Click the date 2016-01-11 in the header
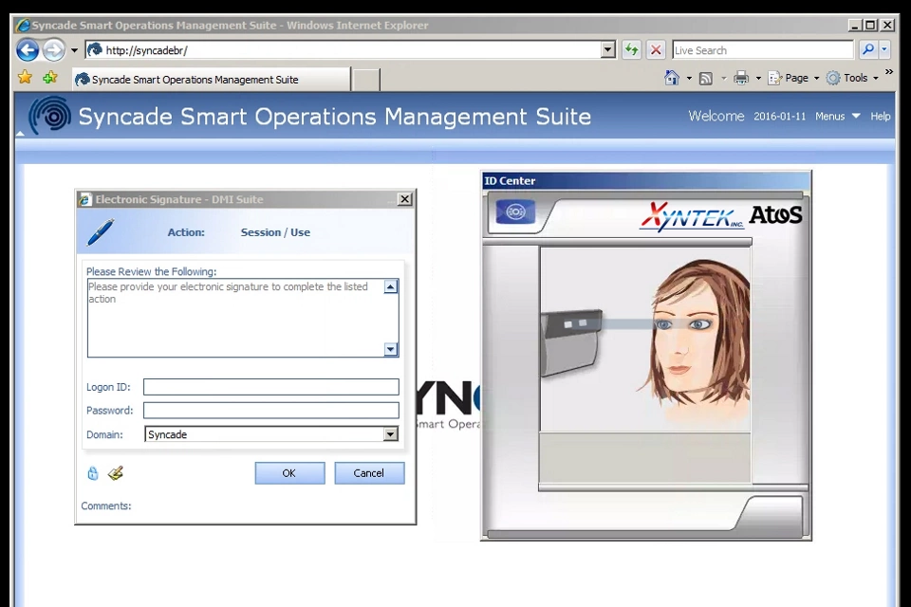The image size is (911, 607). pos(780,116)
